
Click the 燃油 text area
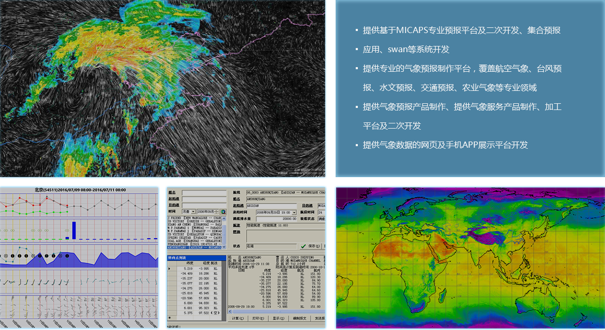(x=286, y=236)
